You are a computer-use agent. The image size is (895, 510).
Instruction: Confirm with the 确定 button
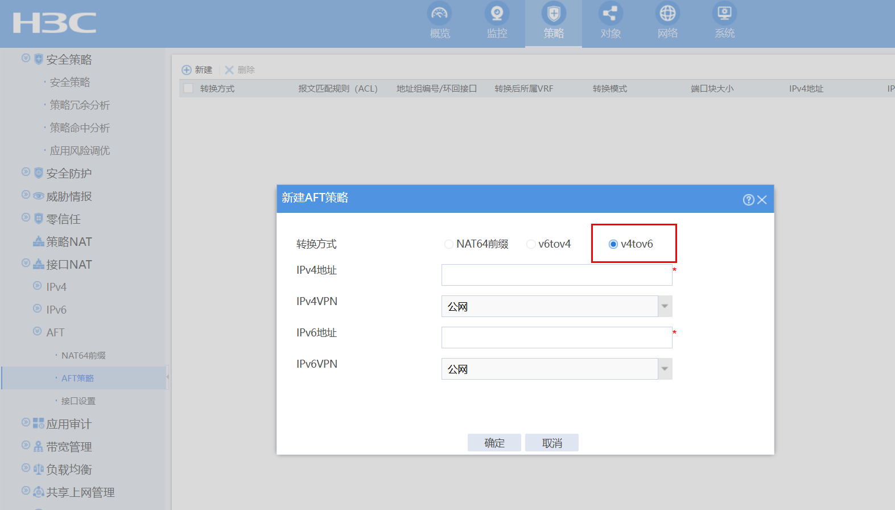coord(494,443)
